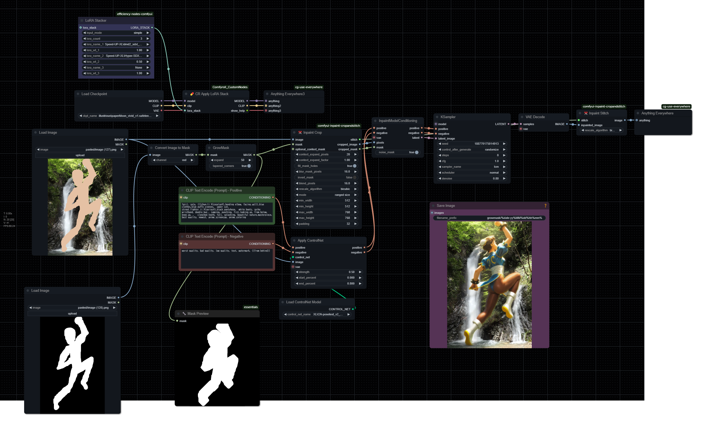This screenshot has width=716, height=445.
Task: Open the ckpt_name checkpoint dropdown
Action: tap(119, 116)
